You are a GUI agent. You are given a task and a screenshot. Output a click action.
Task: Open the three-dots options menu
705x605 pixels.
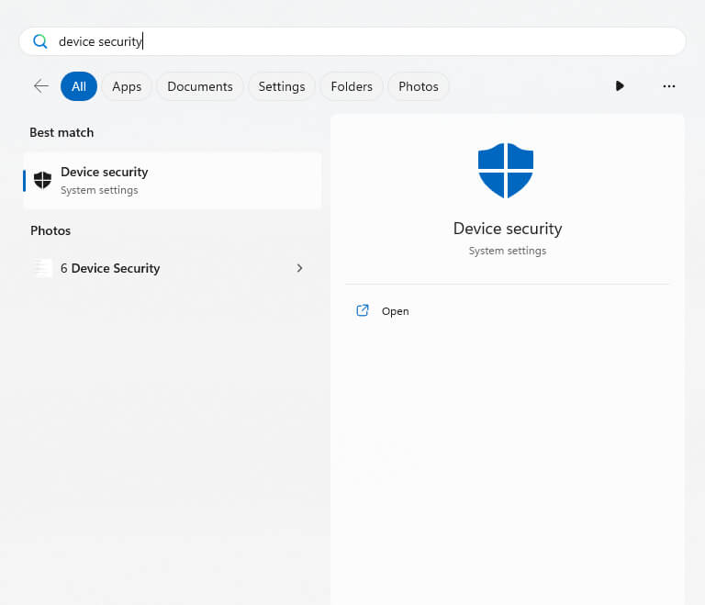tap(668, 86)
